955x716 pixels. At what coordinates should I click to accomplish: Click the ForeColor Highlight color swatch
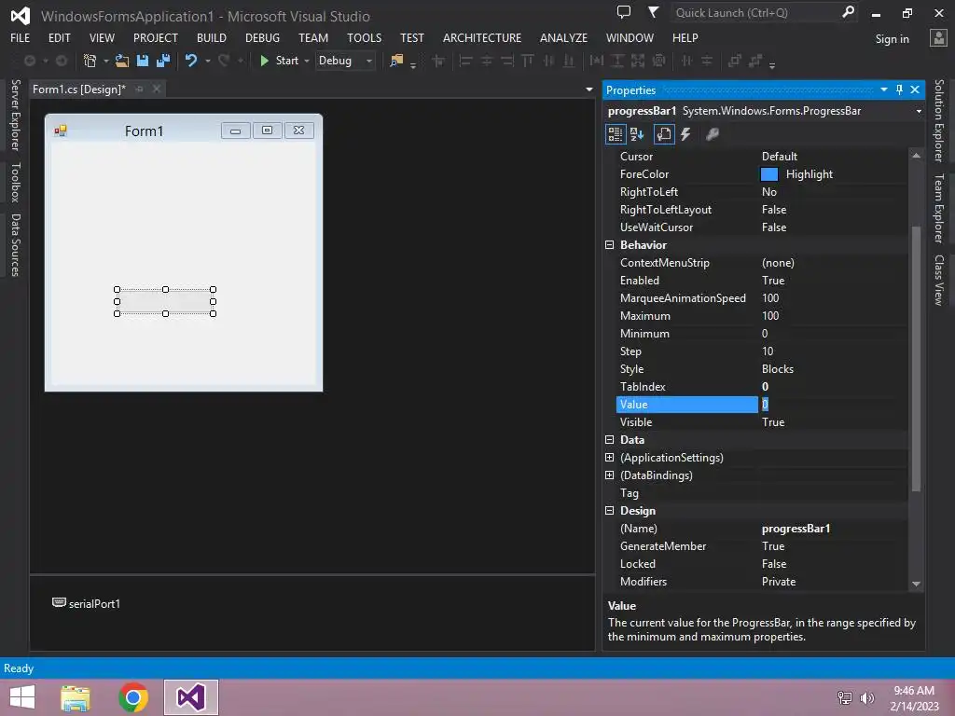point(769,174)
